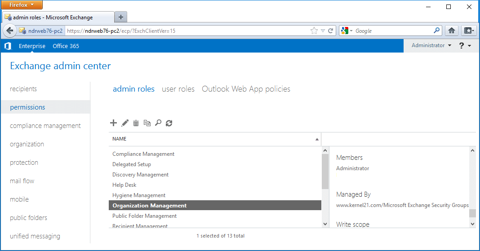
Task: Open the search magnifier in role toolbar
Action: 158,123
